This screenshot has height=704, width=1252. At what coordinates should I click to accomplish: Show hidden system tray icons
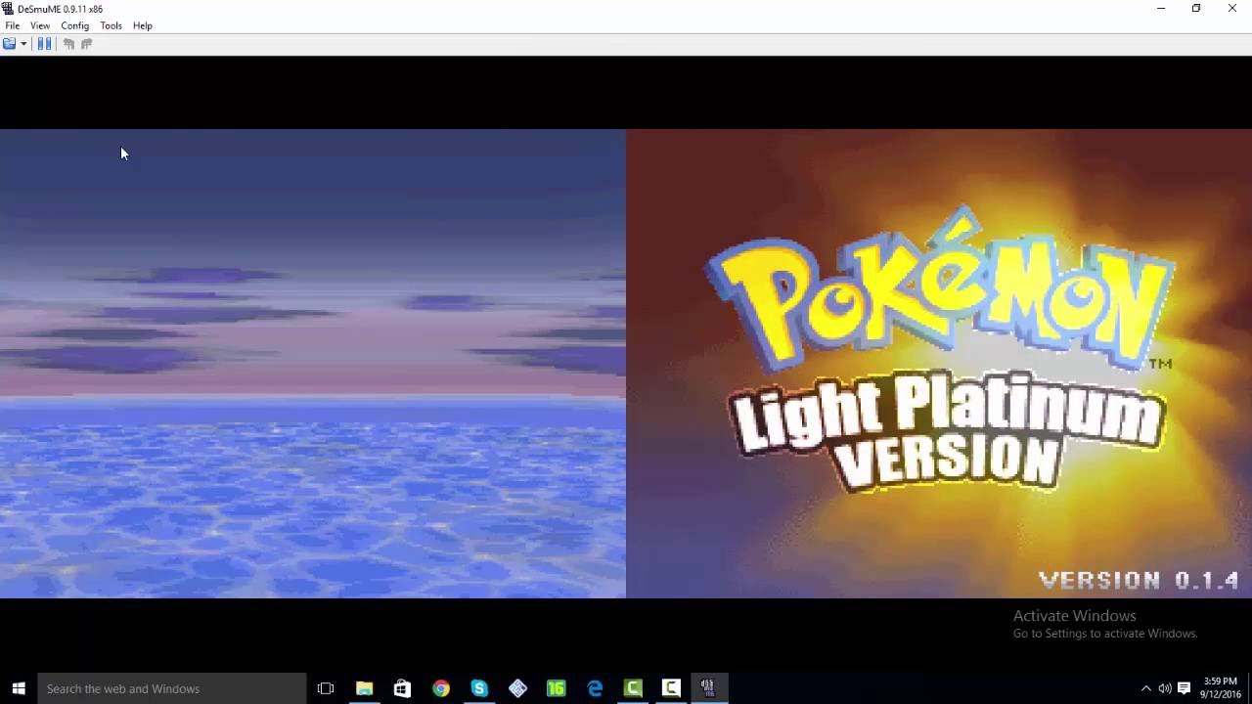(x=1146, y=688)
